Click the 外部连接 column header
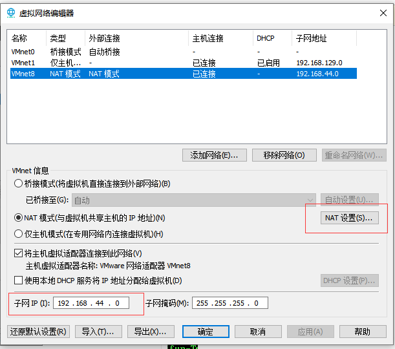Screen dimensions: 395x349 pyautogui.click(x=136, y=38)
